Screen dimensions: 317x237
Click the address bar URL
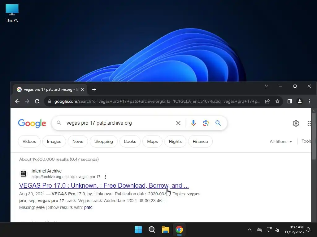coord(157,101)
